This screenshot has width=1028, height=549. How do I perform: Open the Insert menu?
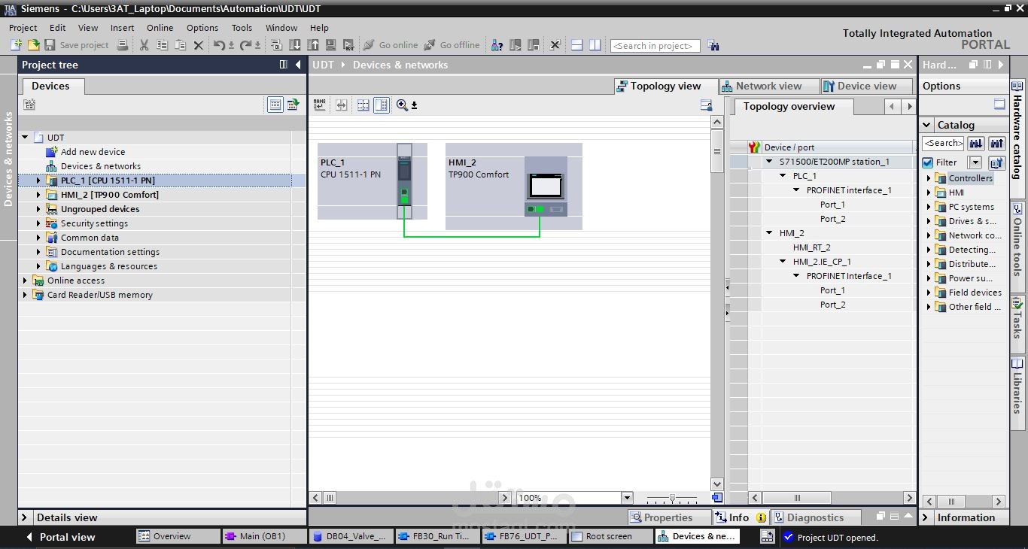(x=122, y=28)
